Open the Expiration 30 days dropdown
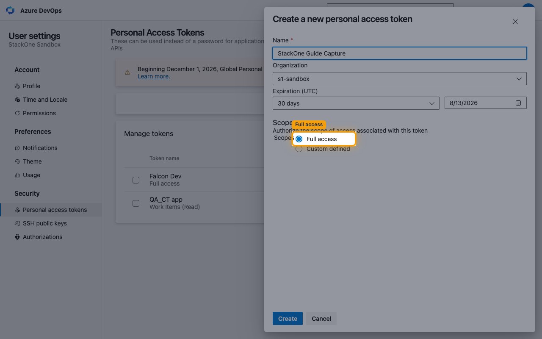This screenshot has width=542, height=339. [356, 103]
